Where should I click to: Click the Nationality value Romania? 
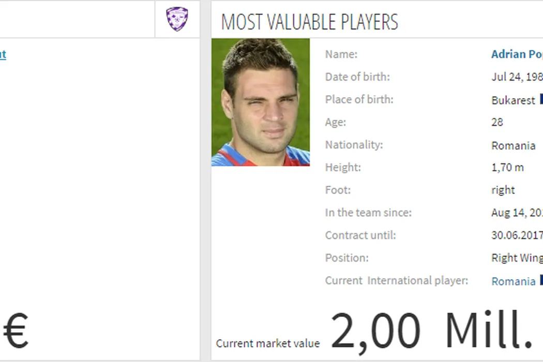pyautogui.click(x=513, y=145)
